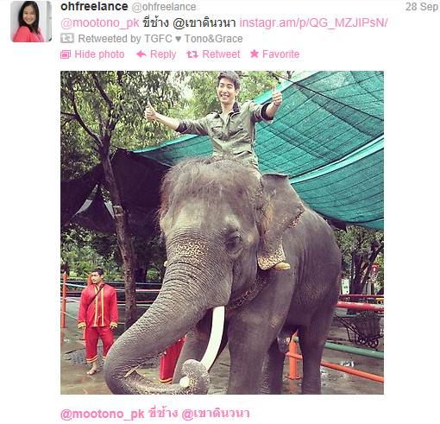The image size is (440, 424).
Task: Open the @mootono_pk mention in the tweet
Action: click(100, 23)
